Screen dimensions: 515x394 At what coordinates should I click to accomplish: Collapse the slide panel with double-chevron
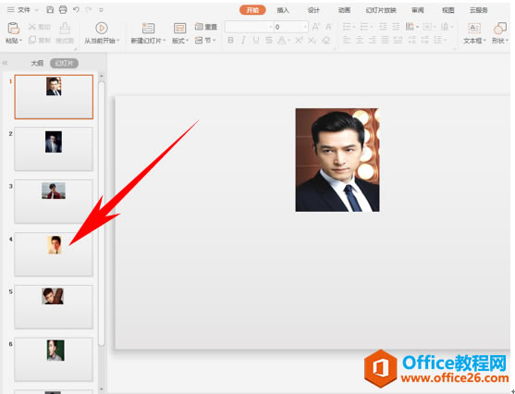[5, 63]
